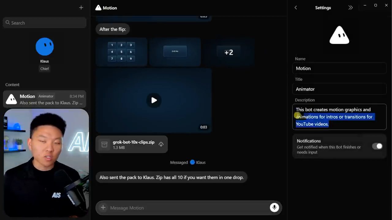Edit the Name field containing Motion
This screenshot has height=220, width=392.
tap(339, 68)
